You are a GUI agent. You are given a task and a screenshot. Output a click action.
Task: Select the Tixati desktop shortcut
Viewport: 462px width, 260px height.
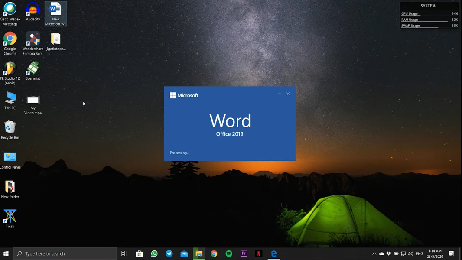tap(10, 219)
